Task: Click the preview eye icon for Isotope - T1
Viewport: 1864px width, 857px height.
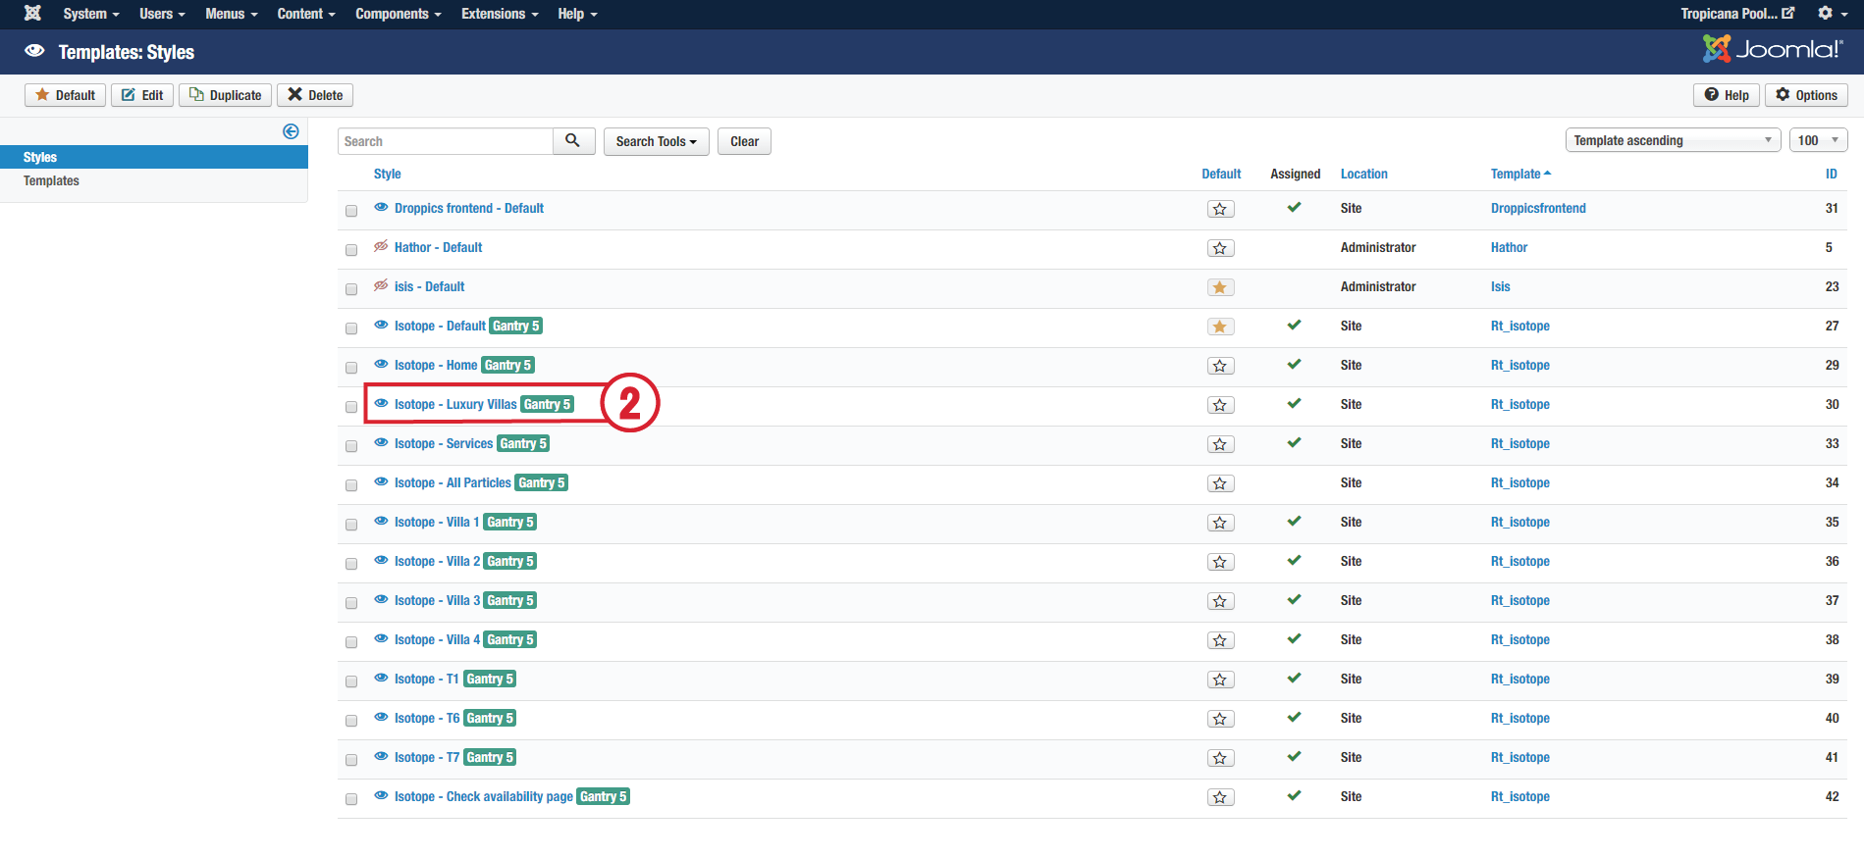Action: (x=381, y=679)
